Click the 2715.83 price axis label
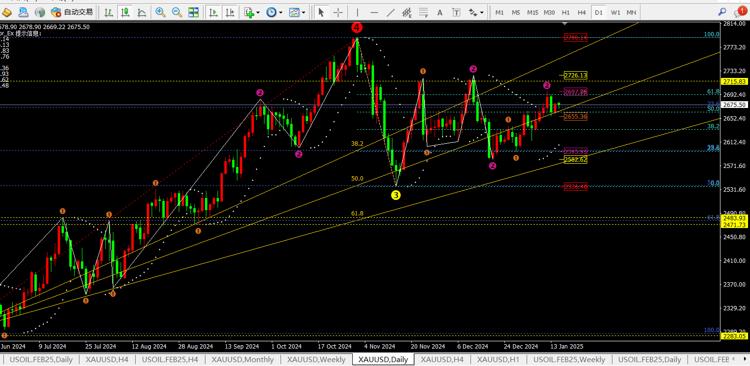 coord(735,81)
